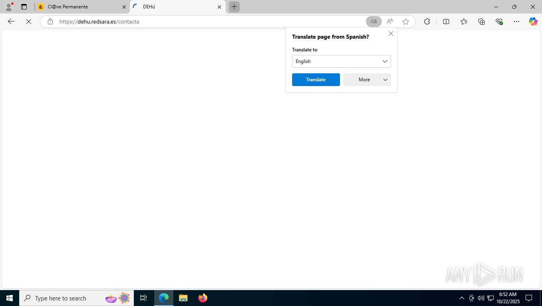Viewport: 542px width, 306px height.
Task: Open network status in the tray
Action: (491, 298)
